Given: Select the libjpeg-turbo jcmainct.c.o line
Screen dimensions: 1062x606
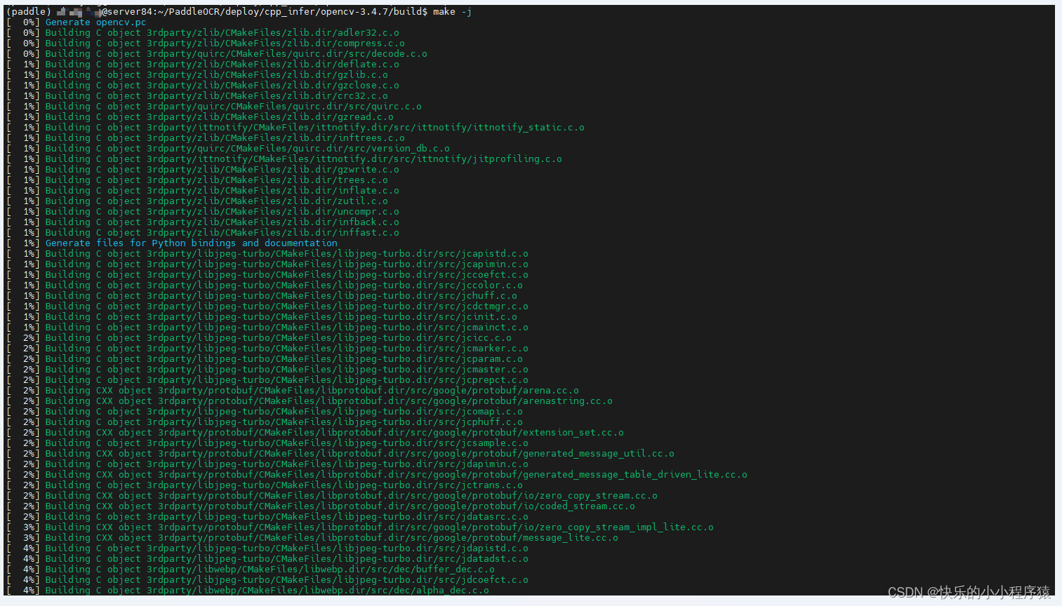Looking at the screenshot, I should pos(267,327).
